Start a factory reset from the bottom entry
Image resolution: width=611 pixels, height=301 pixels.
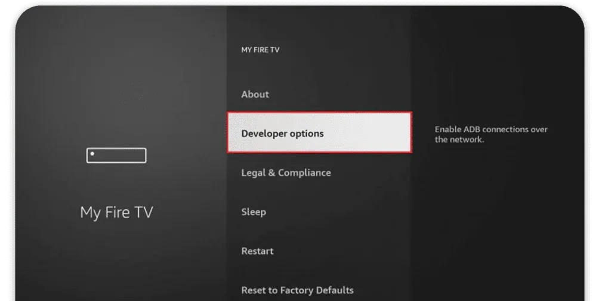coord(297,290)
